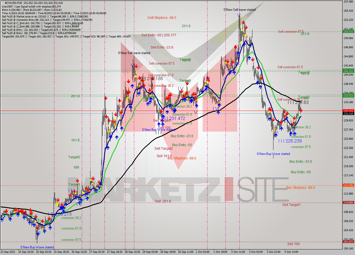Click the 'Sell Target2' label
355x255 pixels.
(164, 149)
